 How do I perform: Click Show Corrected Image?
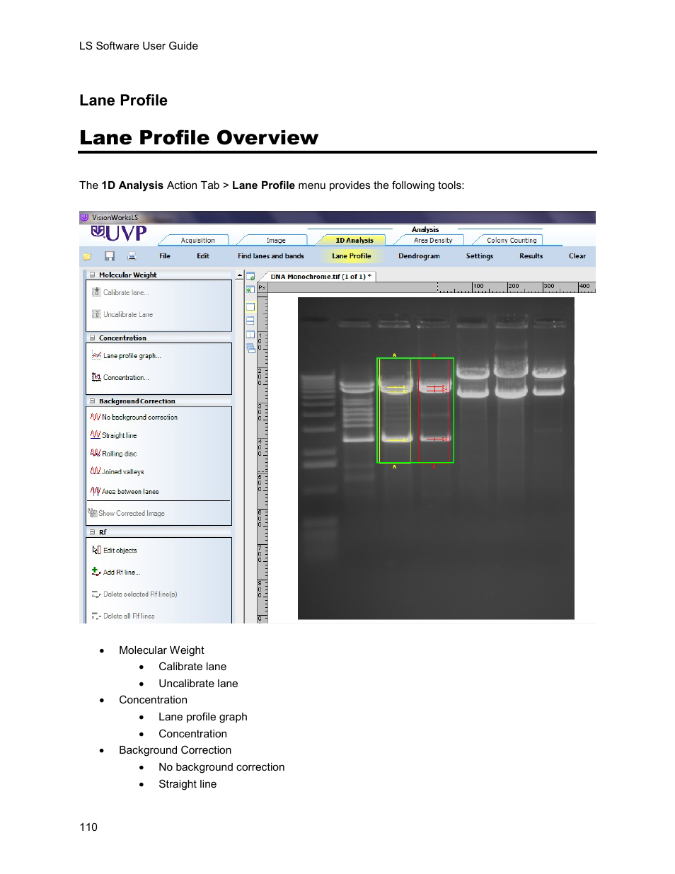[x=127, y=513]
